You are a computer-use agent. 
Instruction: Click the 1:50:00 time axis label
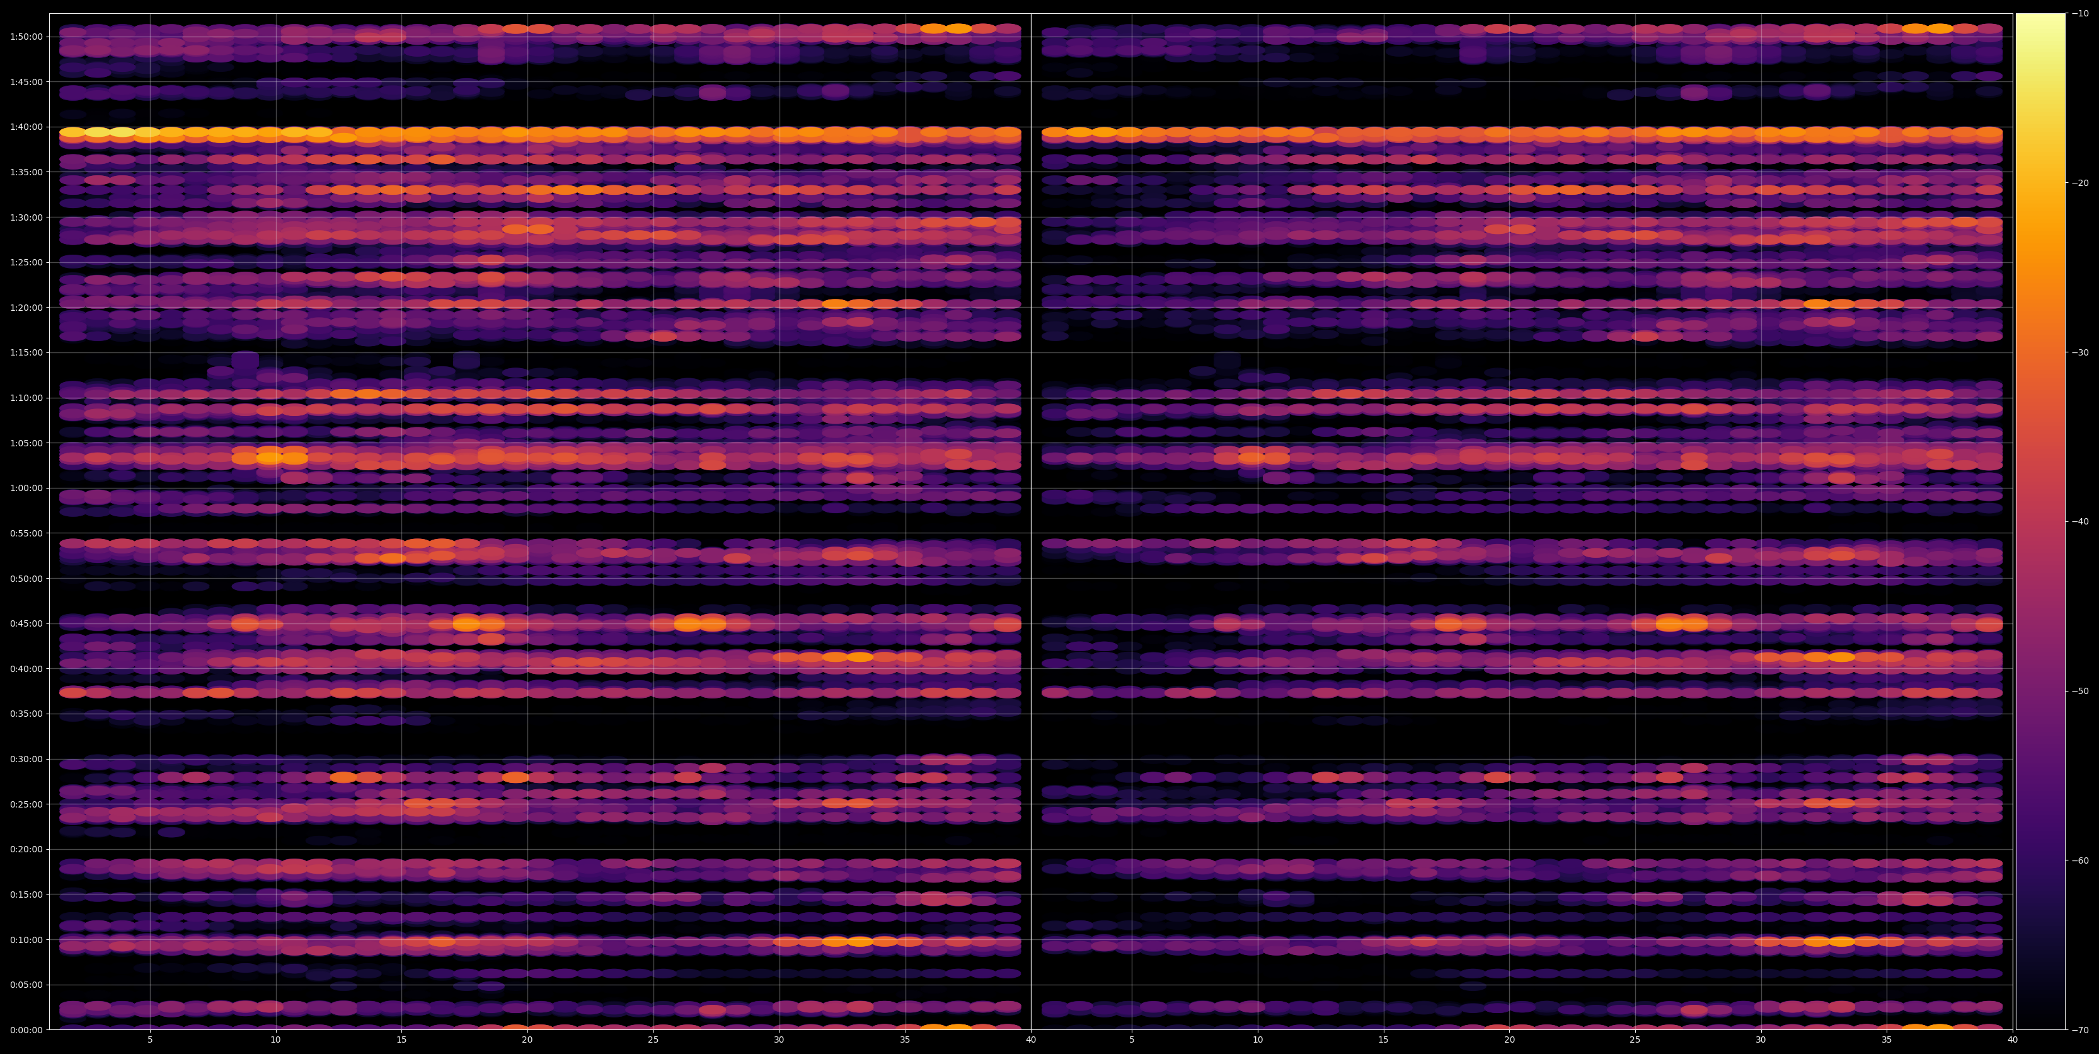(27, 37)
